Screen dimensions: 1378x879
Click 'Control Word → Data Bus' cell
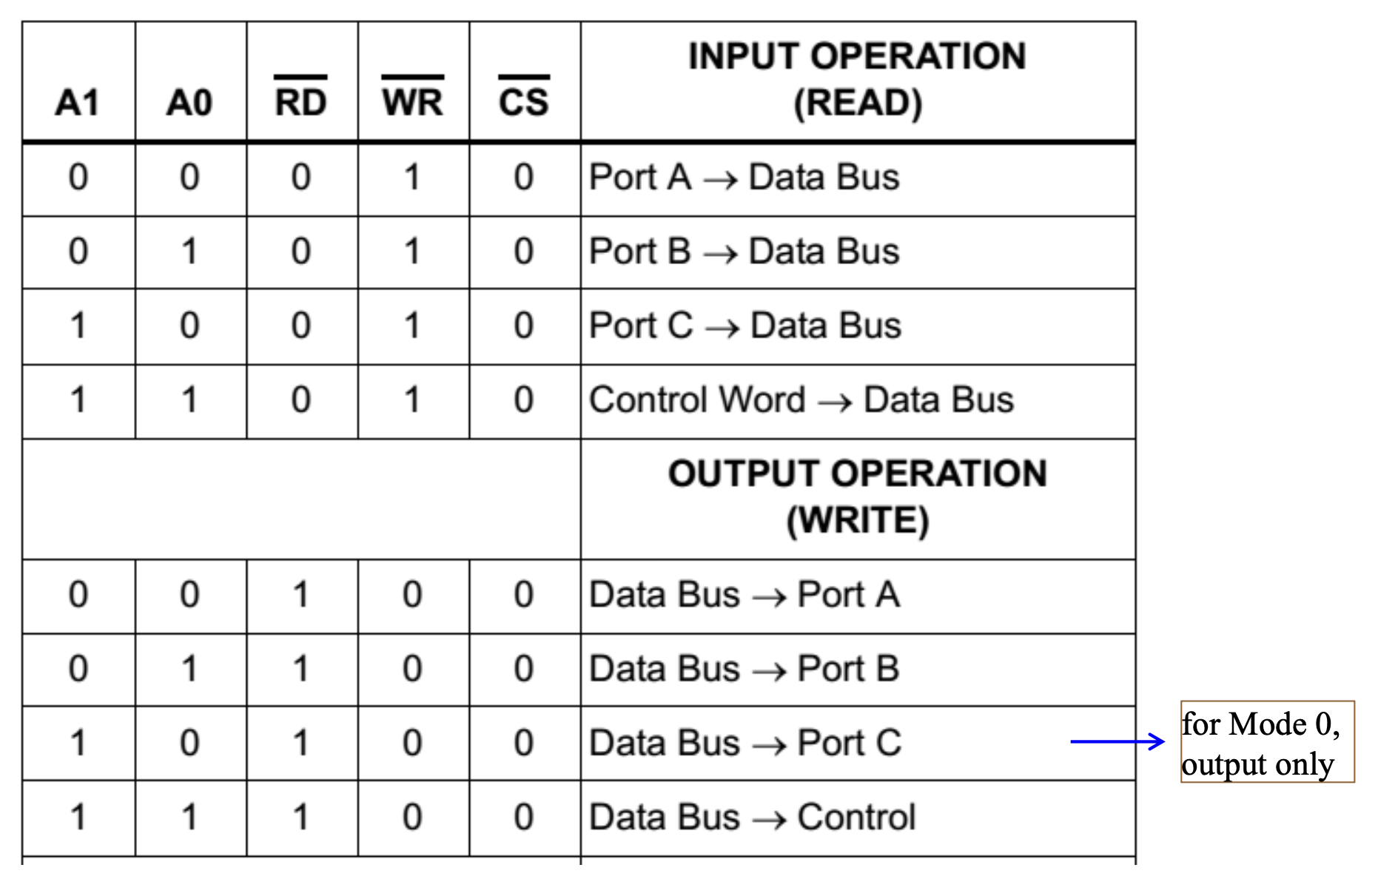801,400
